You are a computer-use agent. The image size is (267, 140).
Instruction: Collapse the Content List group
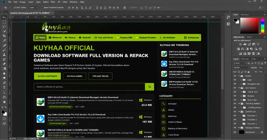[239, 112]
